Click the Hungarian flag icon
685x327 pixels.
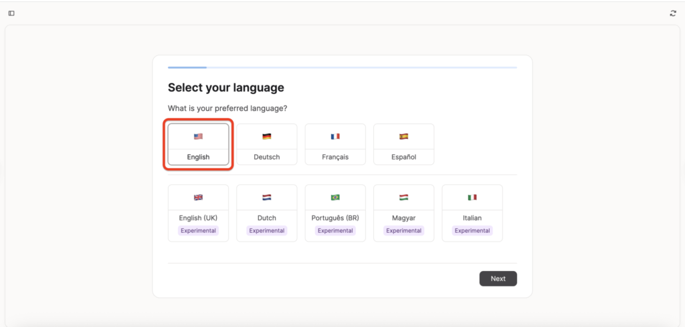tap(403, 198)
